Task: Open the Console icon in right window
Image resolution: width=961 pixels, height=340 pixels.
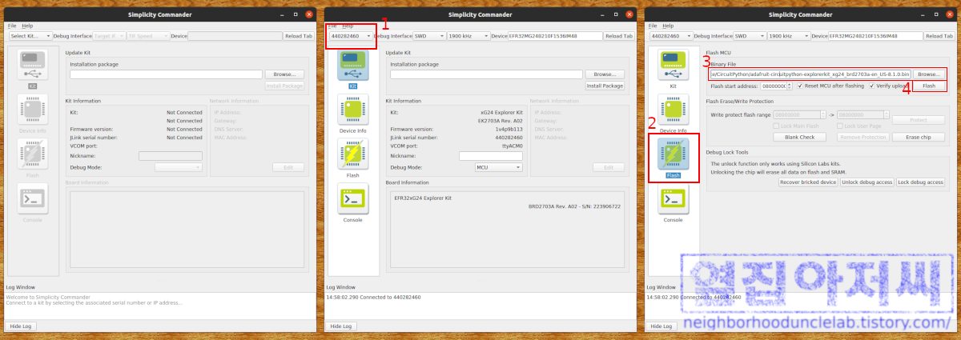Action: click(x=674, y=198)
